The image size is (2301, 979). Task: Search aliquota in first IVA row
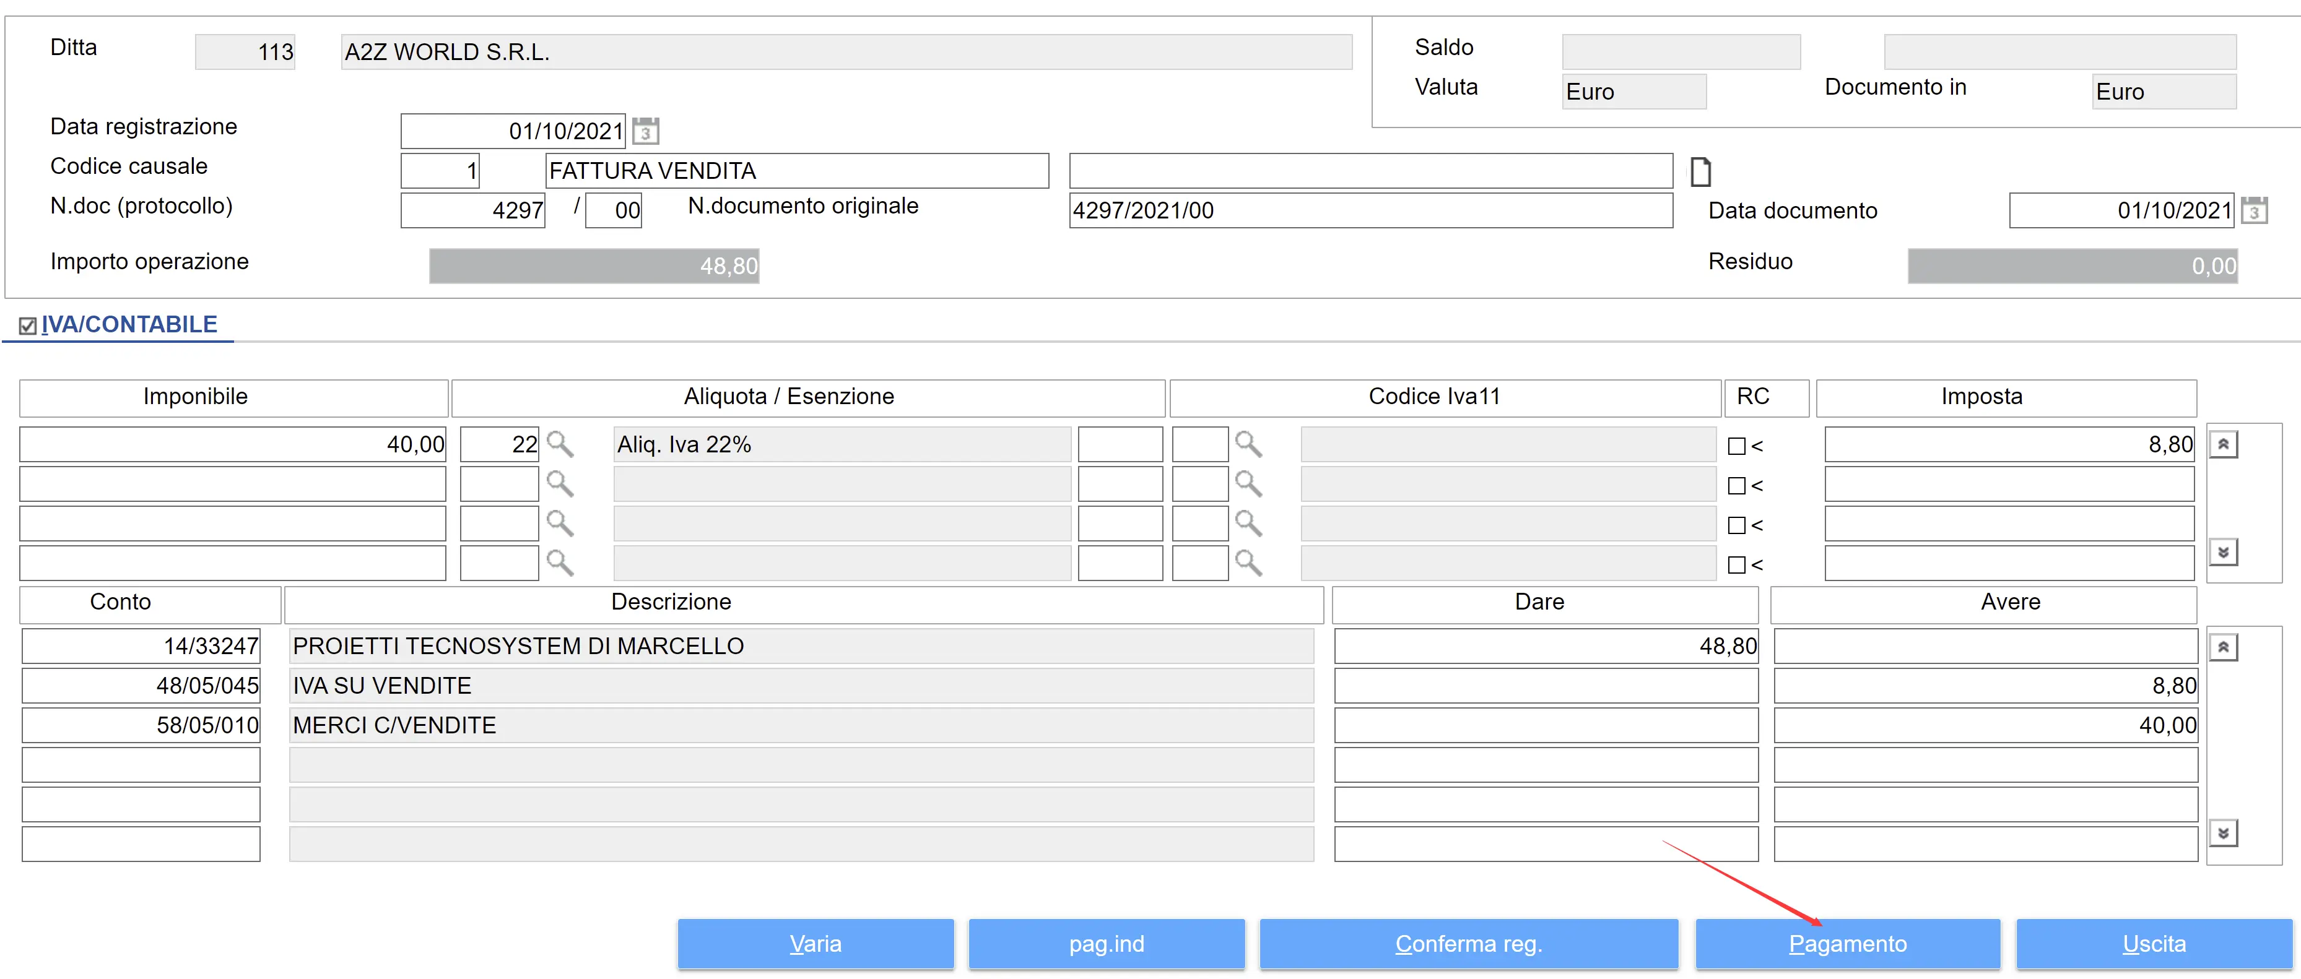pos(560,444)
